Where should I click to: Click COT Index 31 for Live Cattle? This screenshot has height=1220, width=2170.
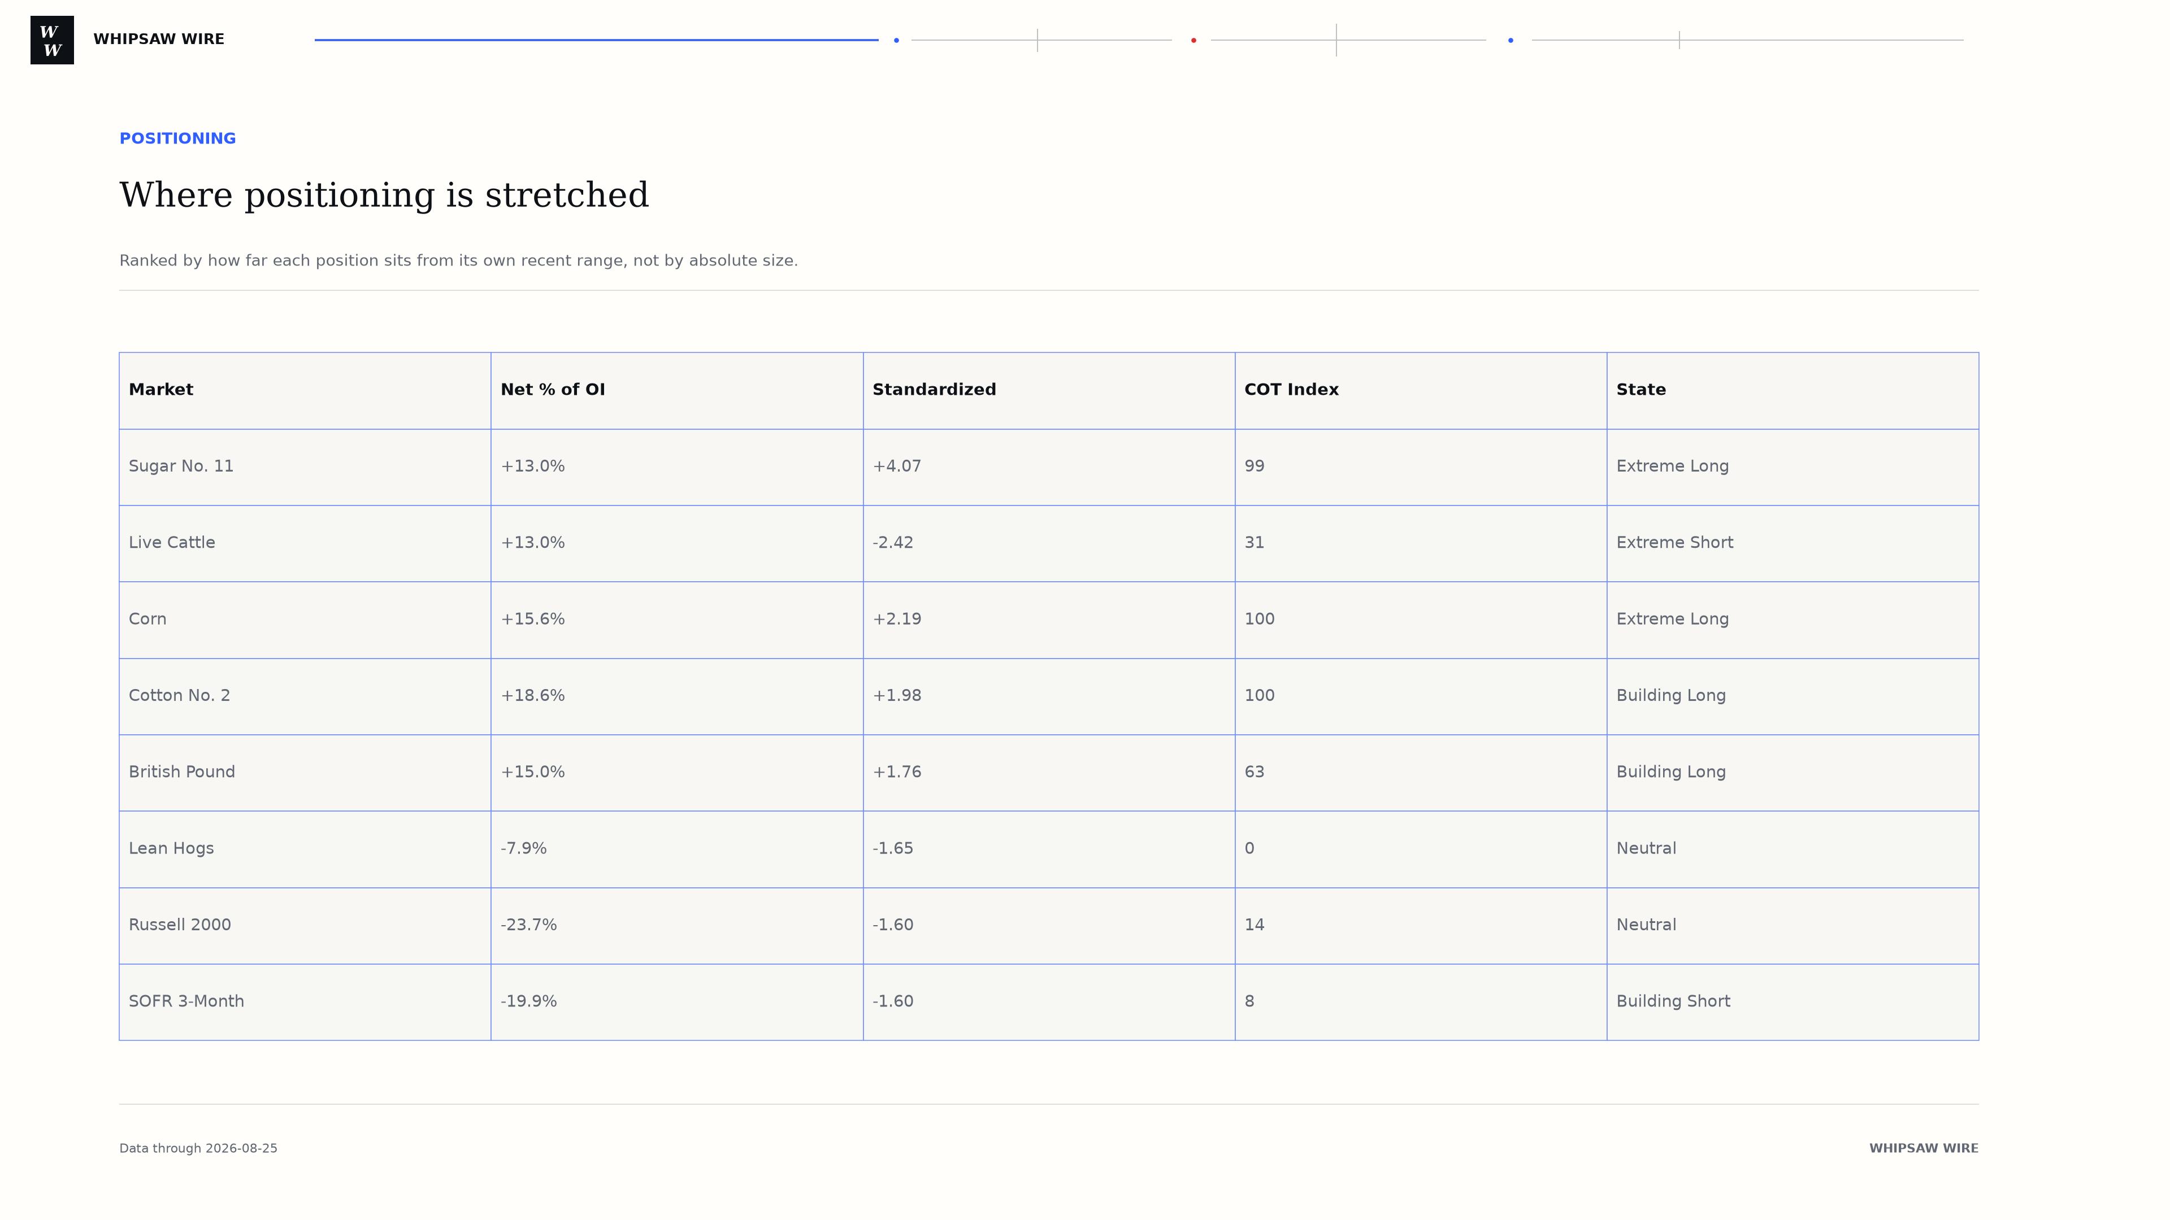(x=1255, y=543)
